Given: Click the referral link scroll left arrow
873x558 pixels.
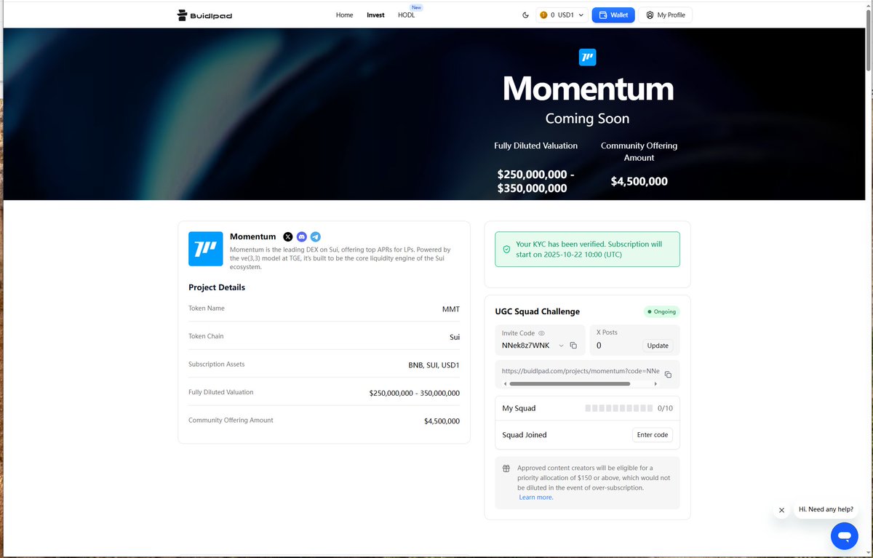Looking at the screenshot, I should point(505,383).
